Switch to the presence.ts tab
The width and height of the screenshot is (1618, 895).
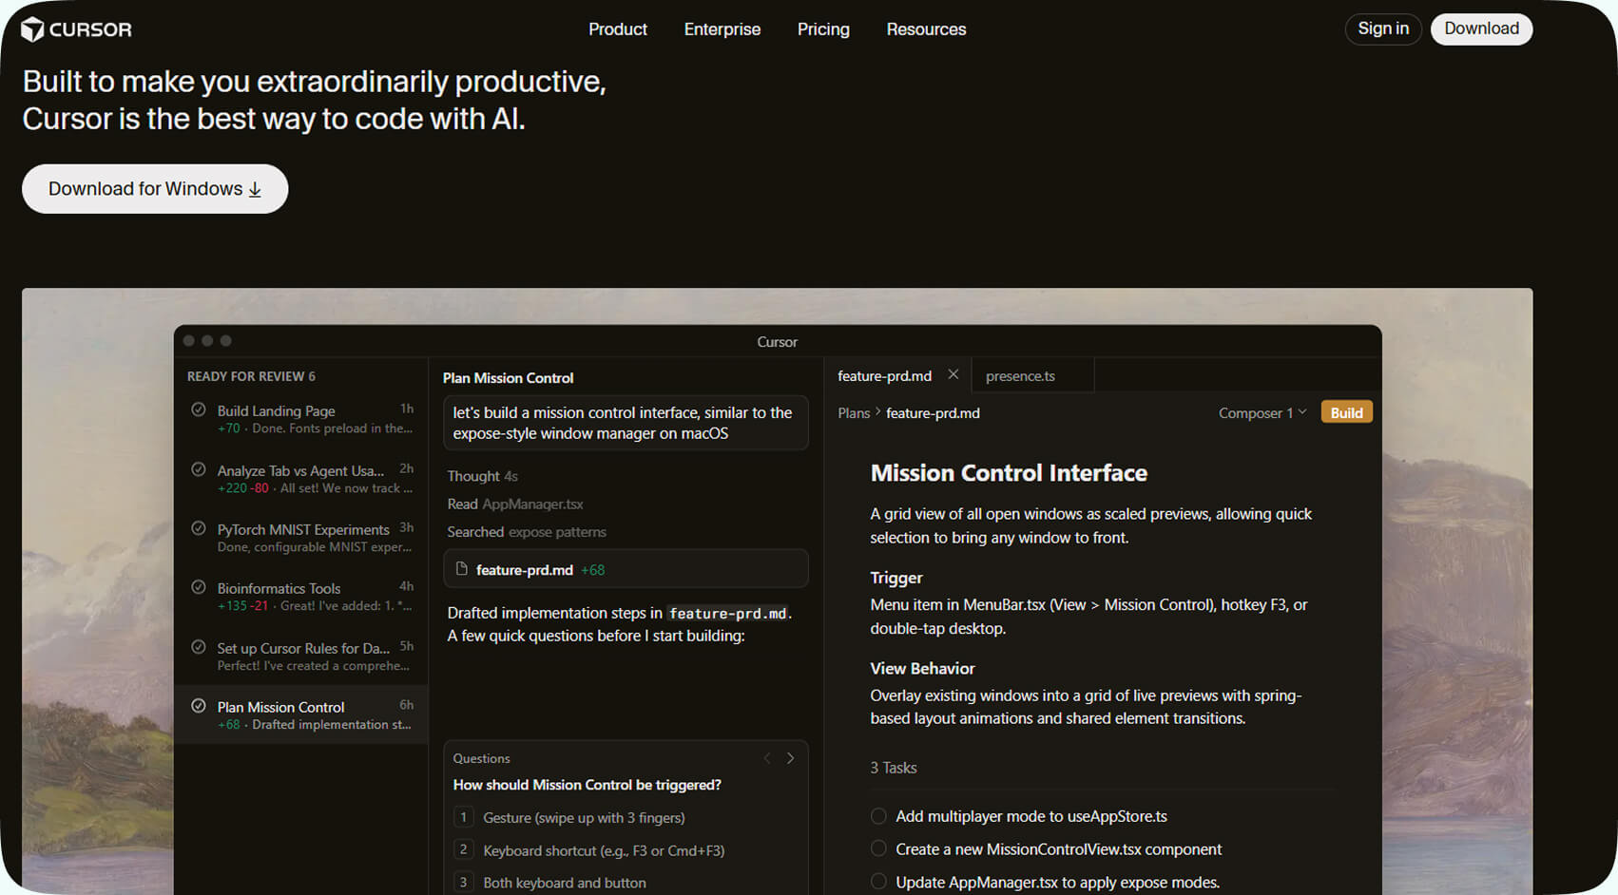1020,376
